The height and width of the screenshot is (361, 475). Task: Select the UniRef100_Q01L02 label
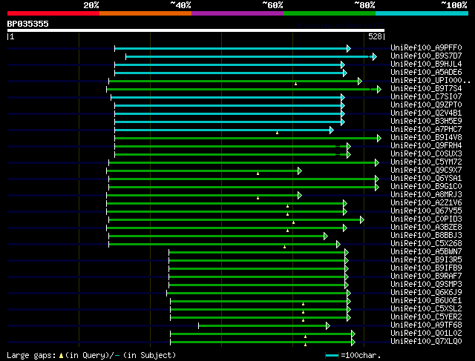426,334
